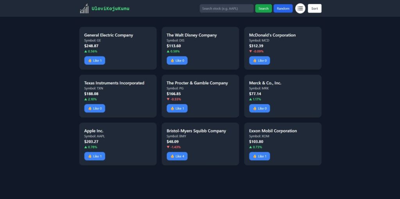Open UloviKojuKunu home link text
Screen dimensions: 400x199
[110, 9]
